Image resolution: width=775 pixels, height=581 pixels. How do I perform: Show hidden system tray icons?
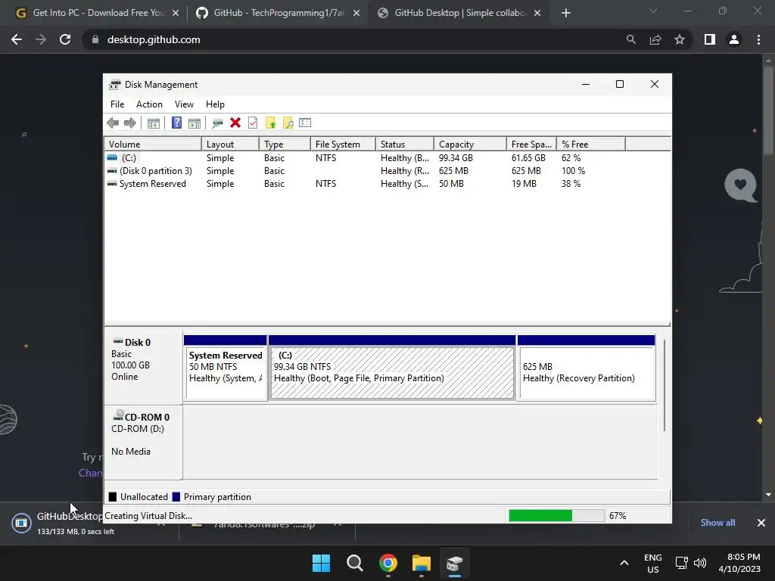[x=624, y=563]
